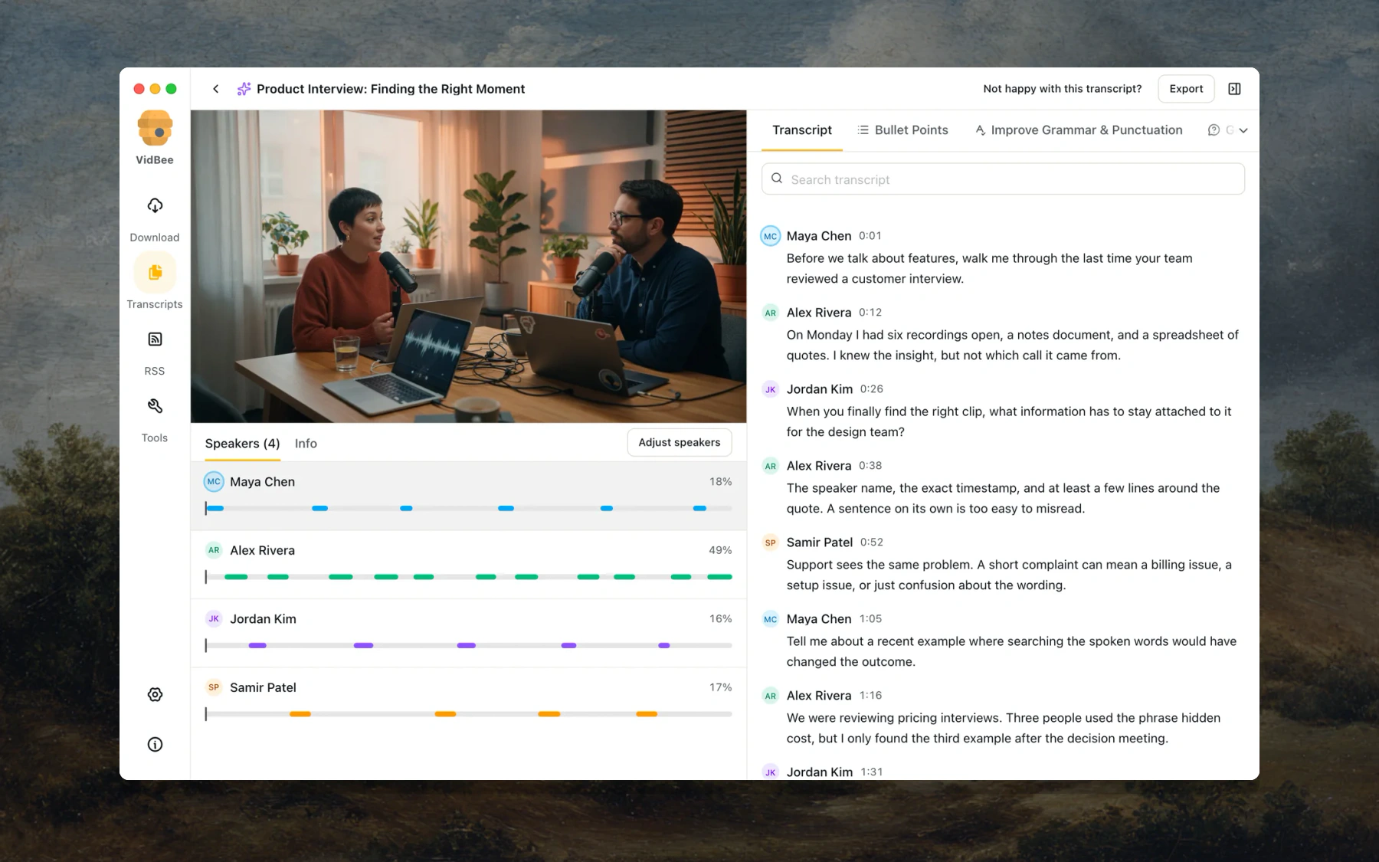Click Alex Rivera's green speaking timeline bar
This screenshot has width=1379, height=862.
point(469,577)
